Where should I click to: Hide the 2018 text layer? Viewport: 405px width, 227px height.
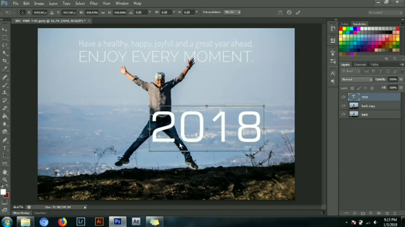(344, 97)
